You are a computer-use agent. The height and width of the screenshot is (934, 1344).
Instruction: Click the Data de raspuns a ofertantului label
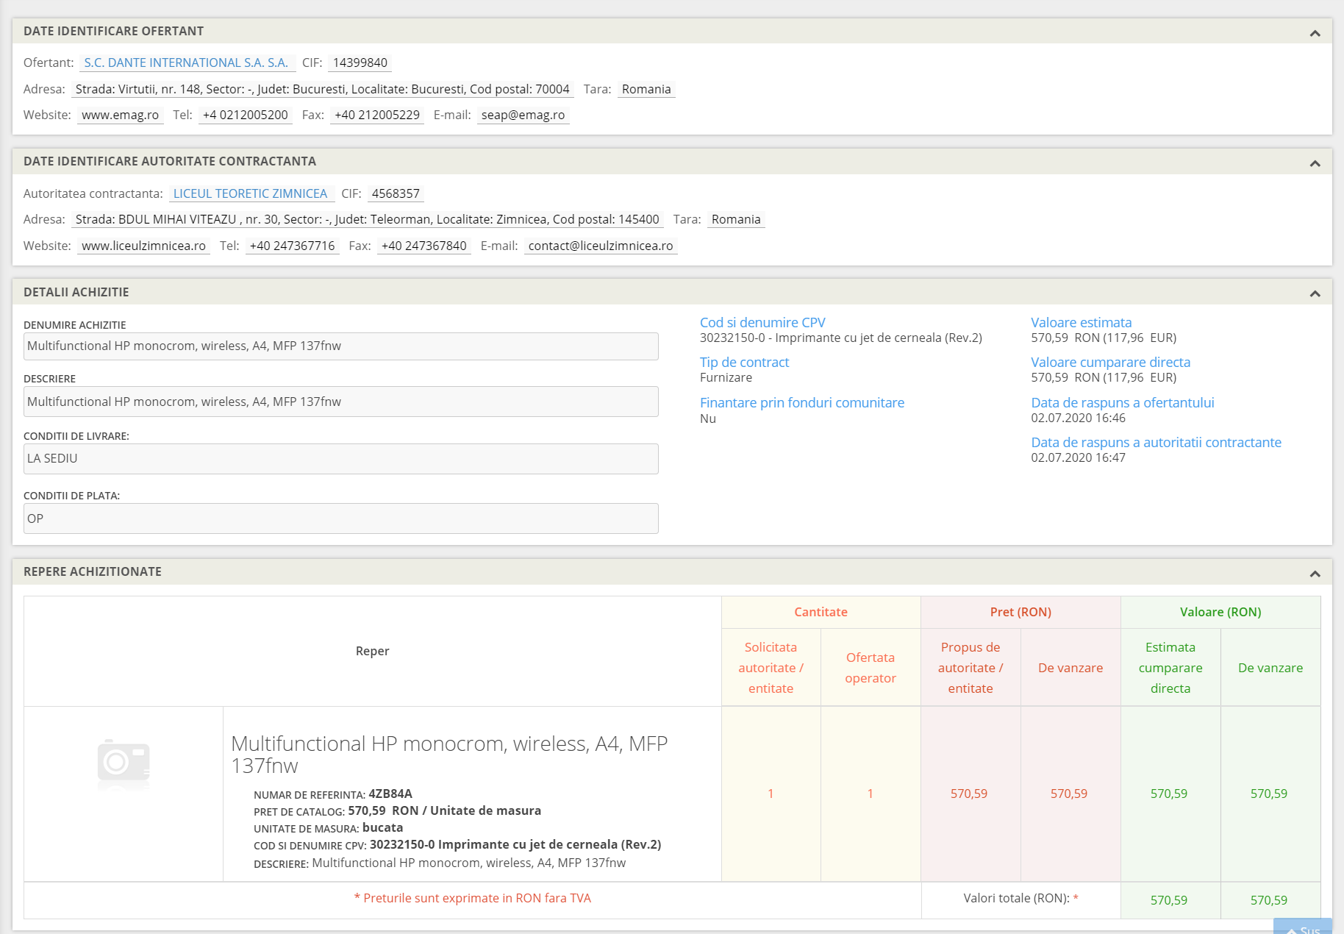1123,402
